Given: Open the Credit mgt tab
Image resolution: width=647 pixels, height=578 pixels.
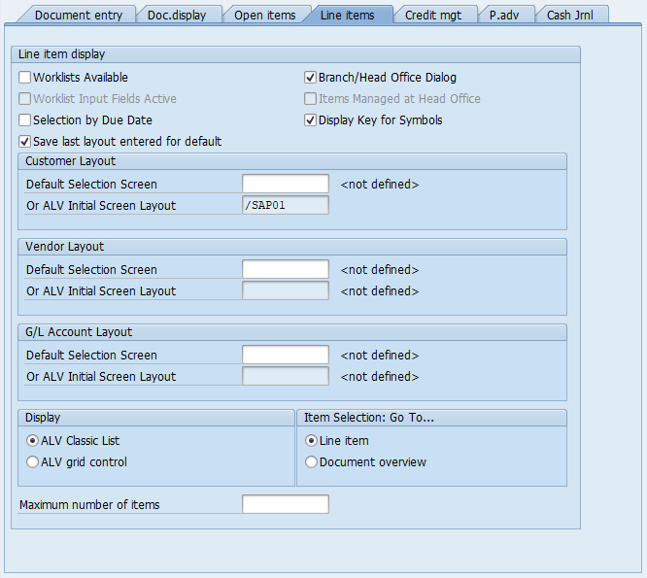Looking at the screenshot, I should (433, 16).
